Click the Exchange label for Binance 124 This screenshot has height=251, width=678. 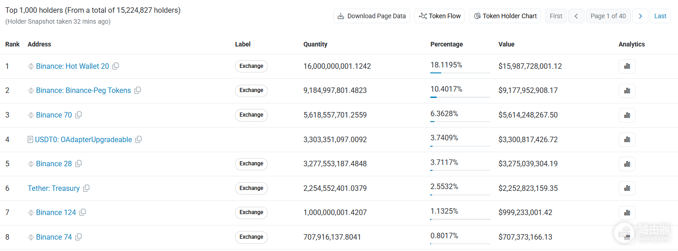point(251,212)
